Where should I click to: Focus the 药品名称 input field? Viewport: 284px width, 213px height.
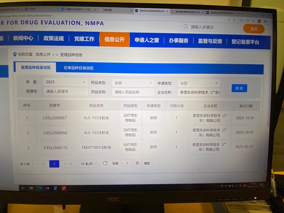(133, 92)
